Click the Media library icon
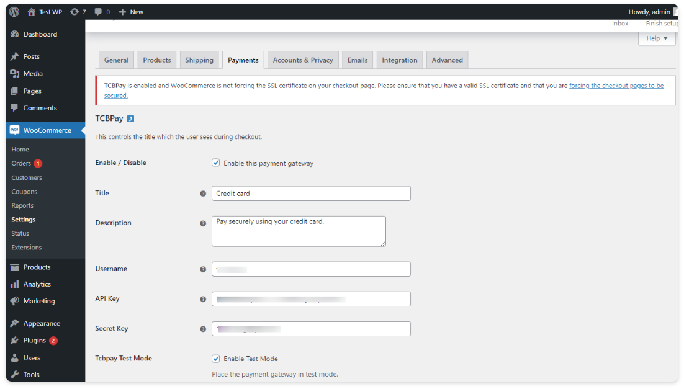Screen dimensions: 684x389 (x=15, y=73)
